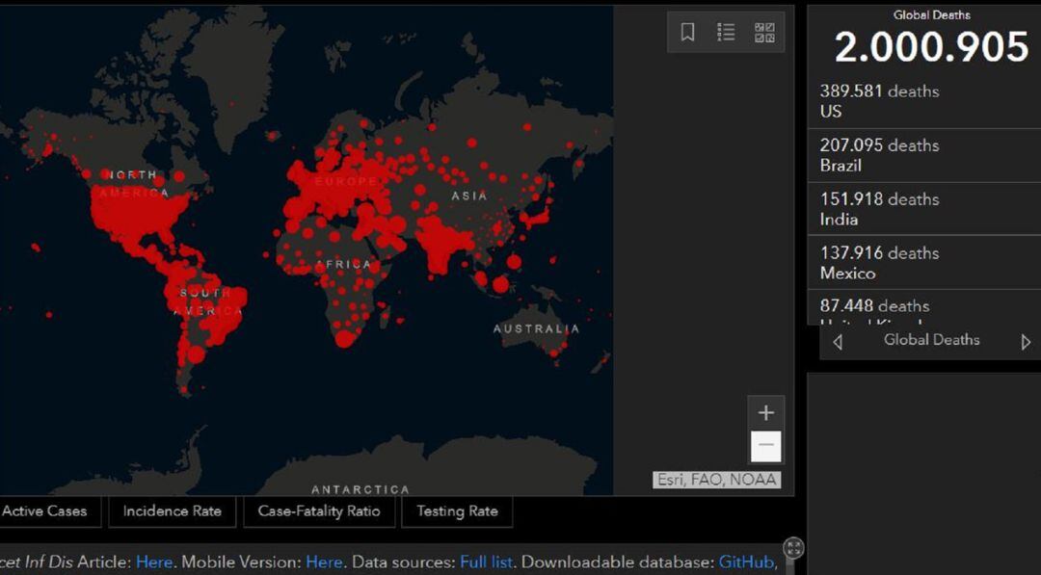Image resolution: width=1041 pixels, height=575 pixels.
Task: Zoom in on the map with plus button
Action: pos(765,412)
